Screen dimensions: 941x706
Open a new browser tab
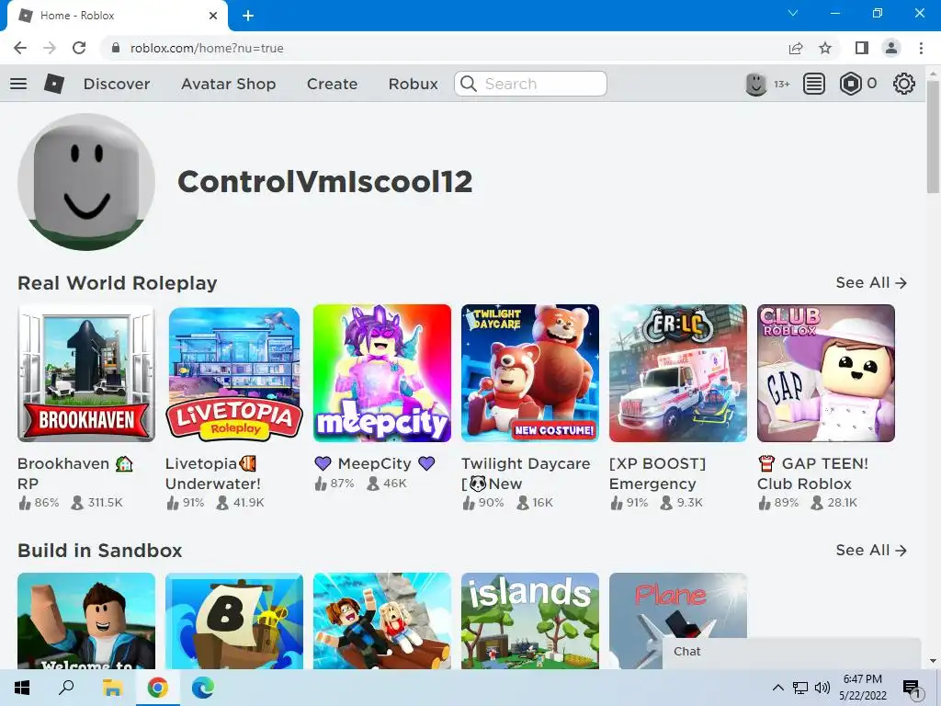[x=248, y=16]
